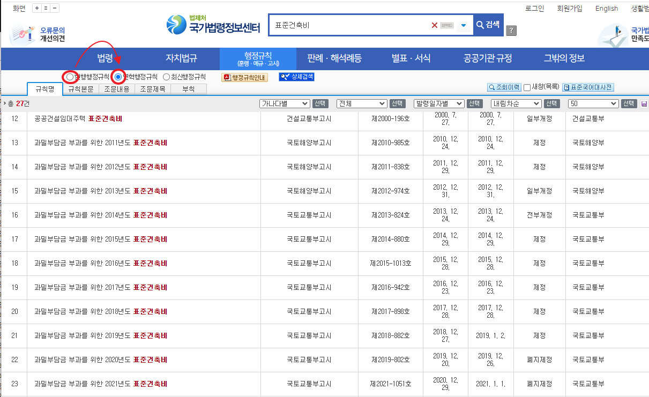
Task: Open 행정규칙안내 PDF guide
Action: coord(244,77)
